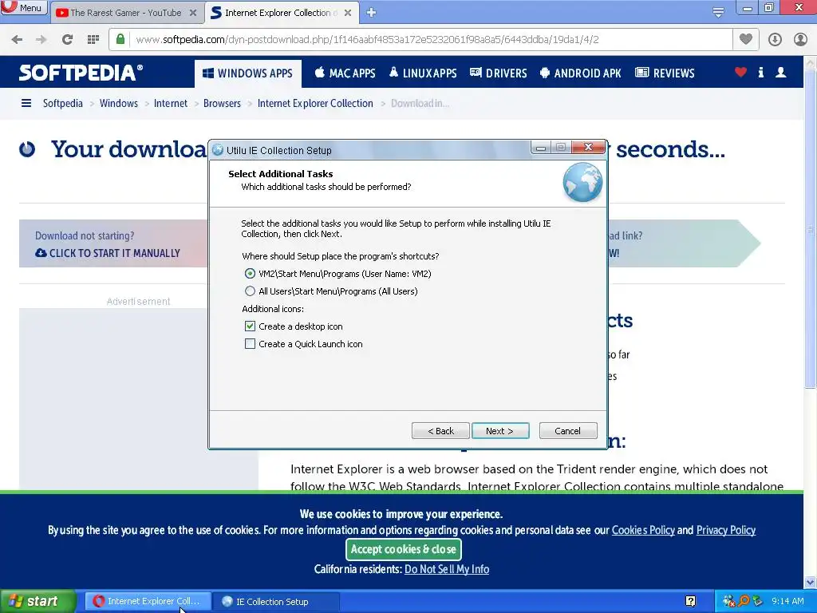The image size is (817, 613).
Task: Open the Linux Apps section
Action: pos(423,73)
